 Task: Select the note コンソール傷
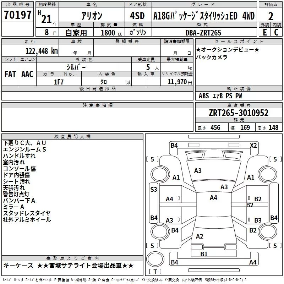pos(20,168)
